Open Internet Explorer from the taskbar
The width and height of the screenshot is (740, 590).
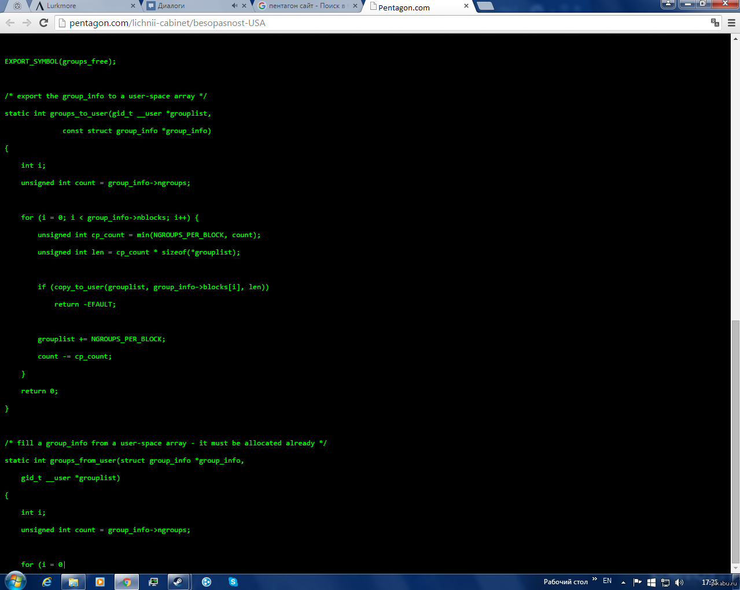(47, 582)
